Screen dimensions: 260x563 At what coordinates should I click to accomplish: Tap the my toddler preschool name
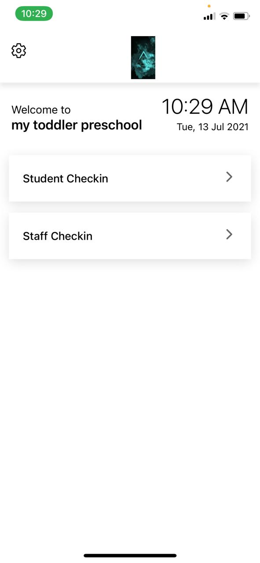pyautogui.click(x=77, y=125)
